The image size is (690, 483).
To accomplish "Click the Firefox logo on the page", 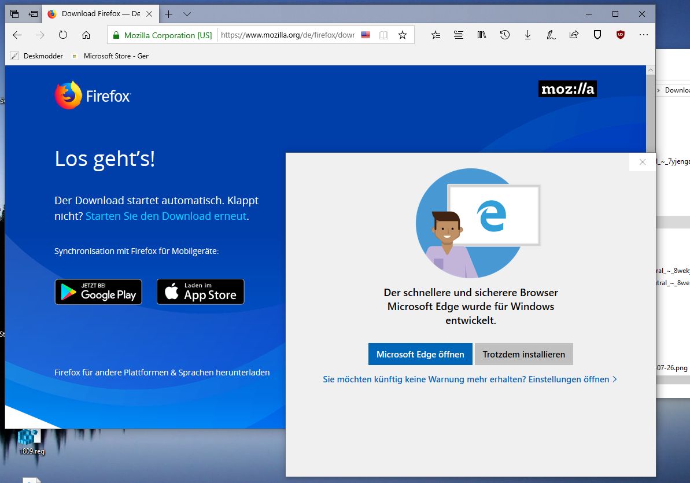I will 93,95.
